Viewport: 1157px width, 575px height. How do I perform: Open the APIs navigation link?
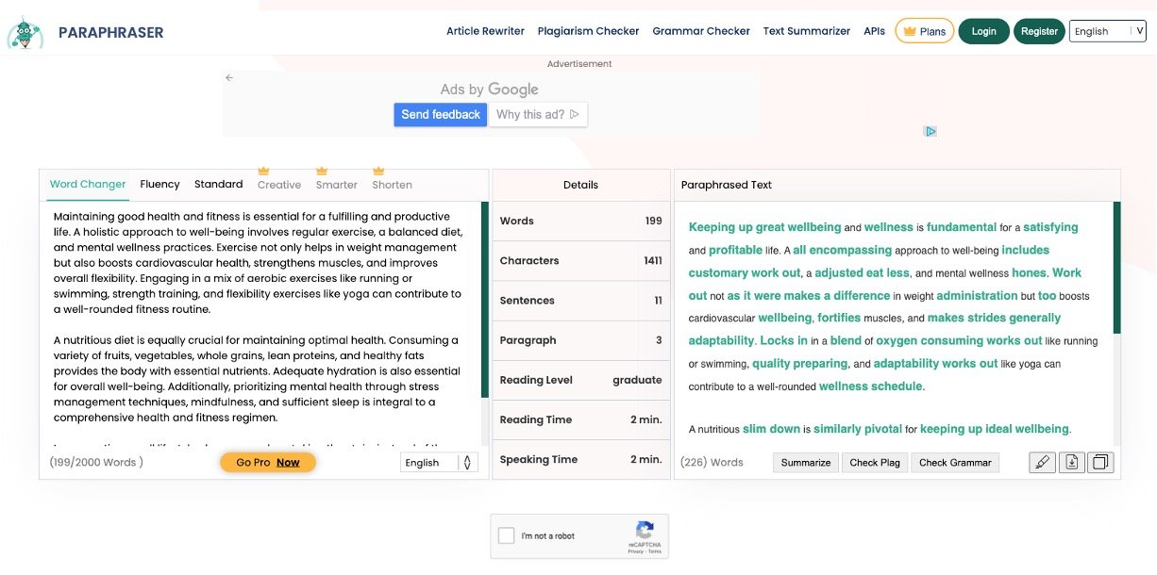coord(875,31)
